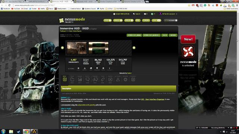Open the Fallout radiation icon on taskbar
Screen dimensions: 239x134
click(34, 131)
